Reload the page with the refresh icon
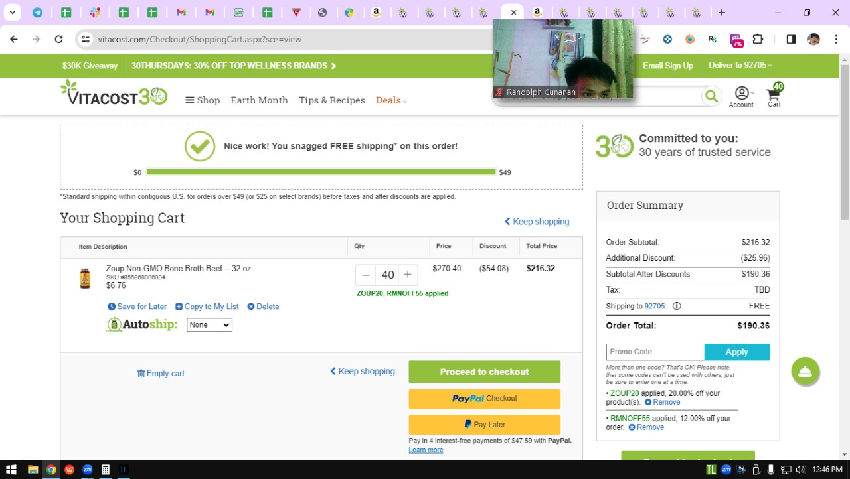This screenshot has width=850, height=479. 58,39
